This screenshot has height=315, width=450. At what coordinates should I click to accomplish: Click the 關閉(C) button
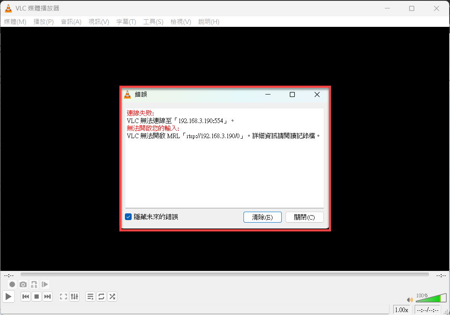coord(304,217)
